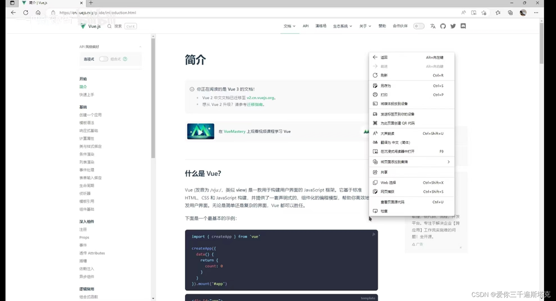This screenshot has height=301, width=556.
Task: Select 检查 inspect in the context menu
Action: [411, 211]
